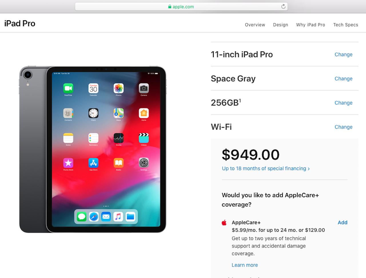Image resolution: width=366 pixels, height=278 pixels.
Task: Change the Space Gray color option
Action: (343, 79)
